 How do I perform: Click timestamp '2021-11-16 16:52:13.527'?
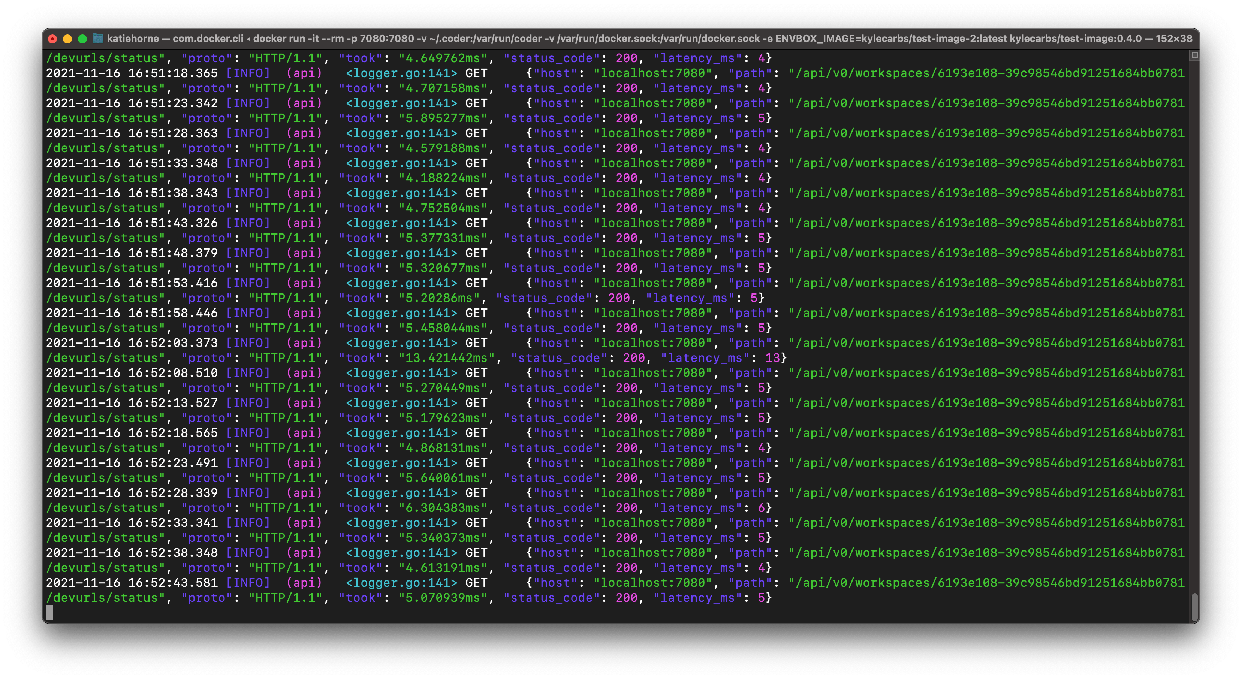[132, 403]
